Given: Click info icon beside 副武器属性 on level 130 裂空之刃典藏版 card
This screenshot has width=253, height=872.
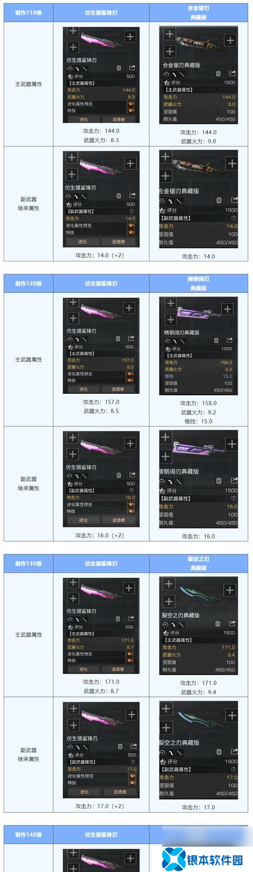Looking at the screenshot, I should point(234,769).
